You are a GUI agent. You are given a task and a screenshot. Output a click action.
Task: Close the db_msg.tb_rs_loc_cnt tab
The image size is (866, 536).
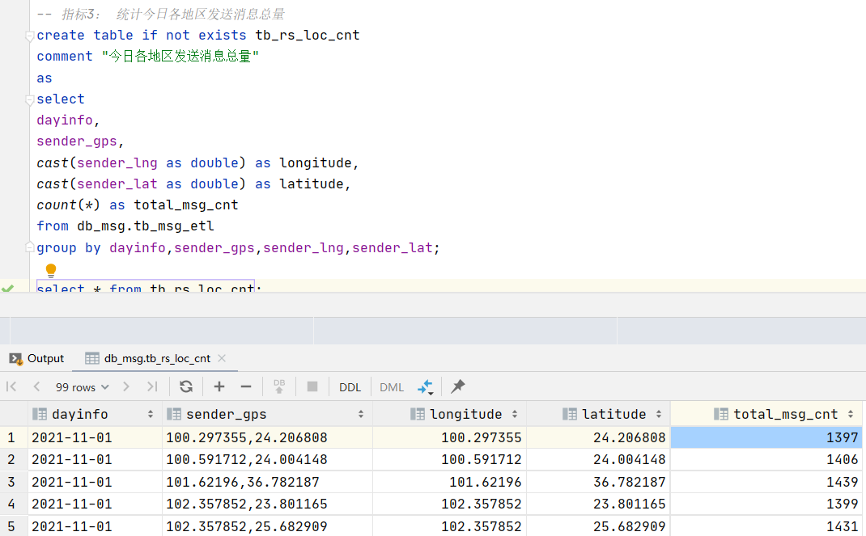222,358
